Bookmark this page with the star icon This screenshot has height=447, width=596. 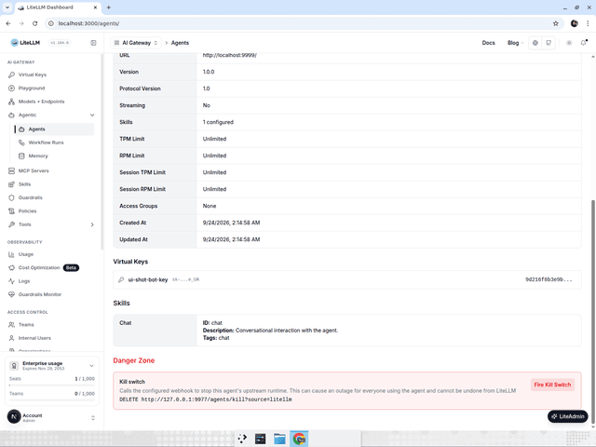(x=555, y=23)
